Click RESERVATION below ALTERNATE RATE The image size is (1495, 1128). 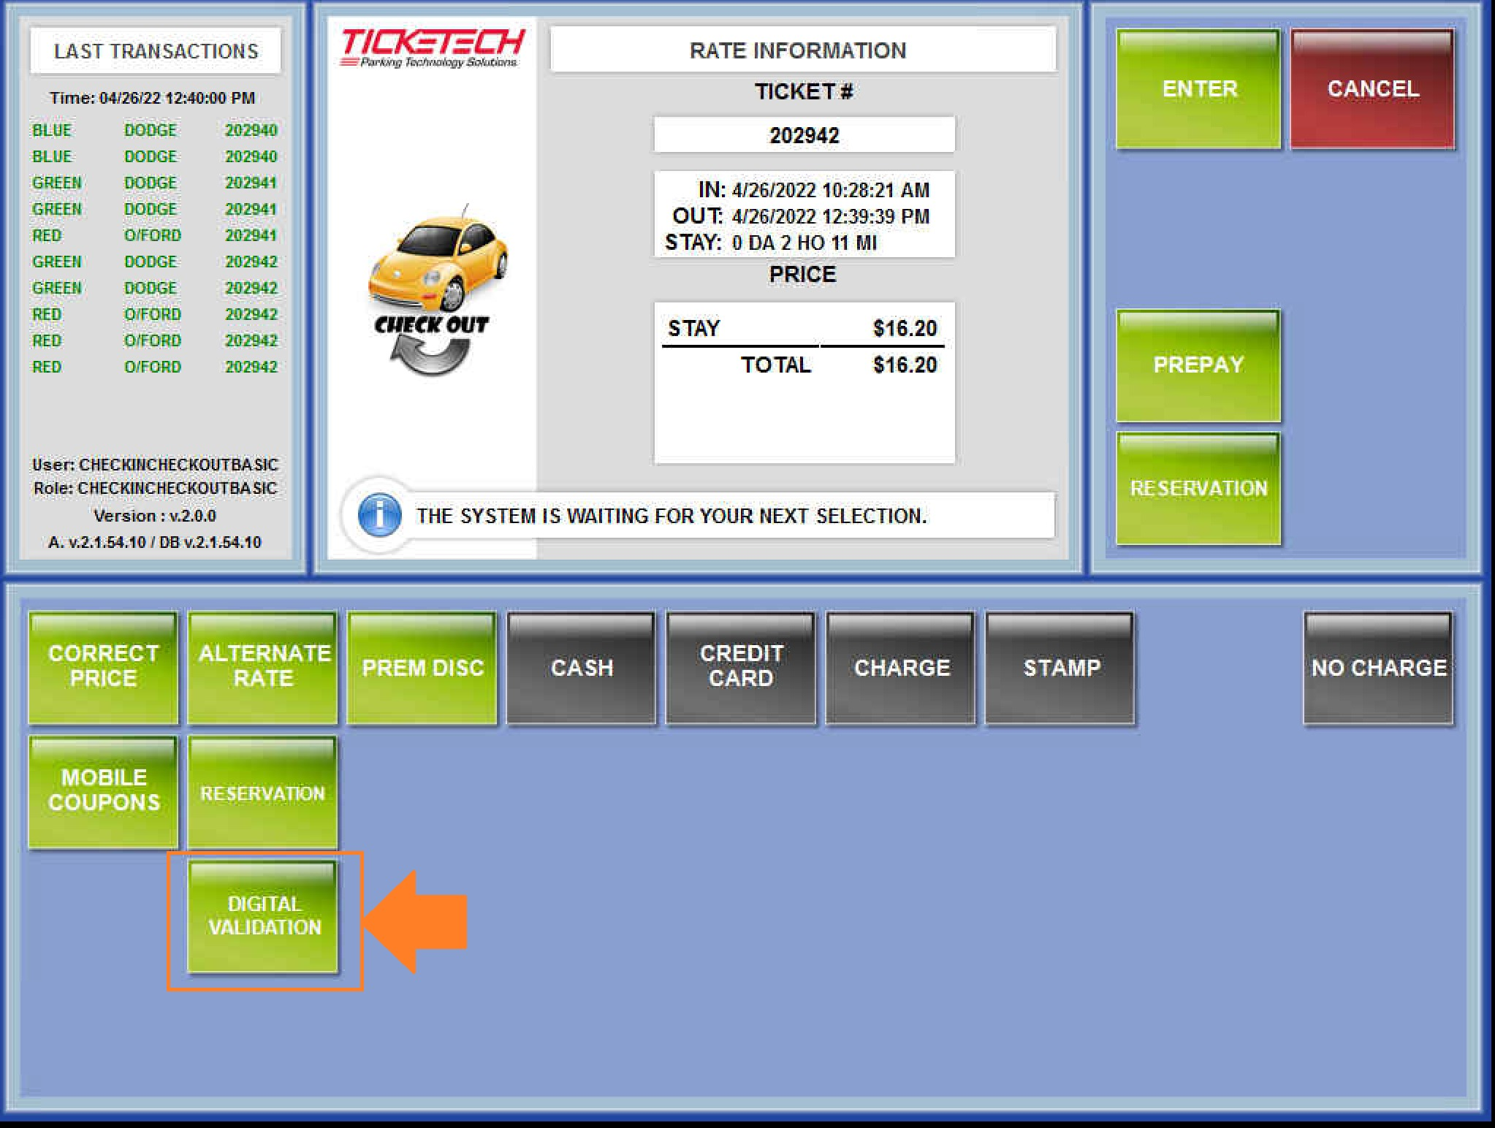263,793
